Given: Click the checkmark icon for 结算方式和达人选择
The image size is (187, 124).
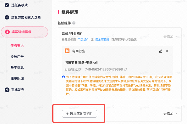Looking at the screenshot, I should coord(7,17).
